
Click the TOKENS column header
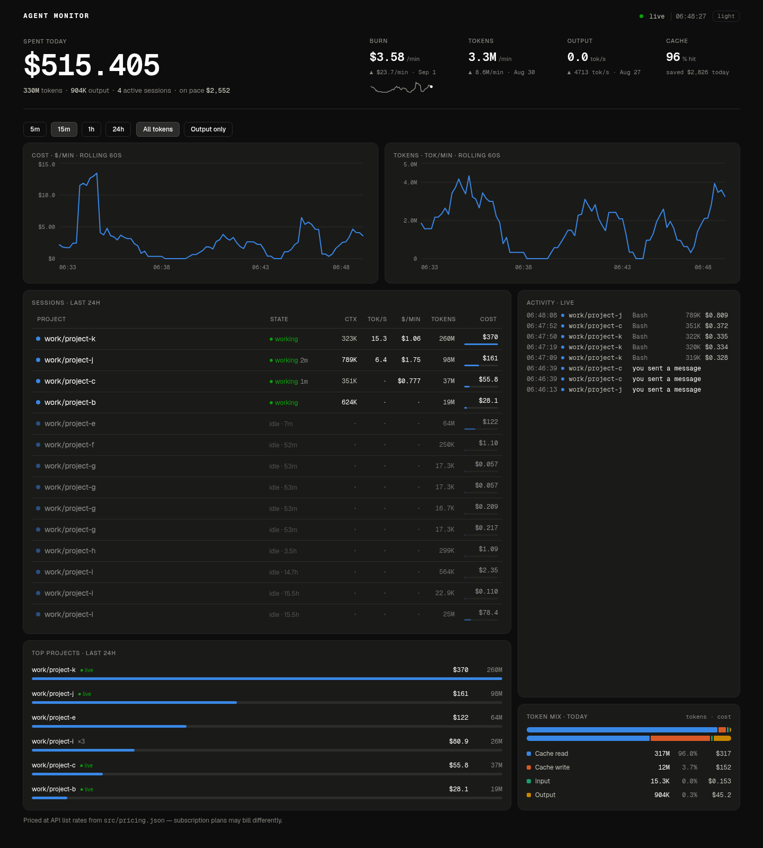[x=443, y=319]
